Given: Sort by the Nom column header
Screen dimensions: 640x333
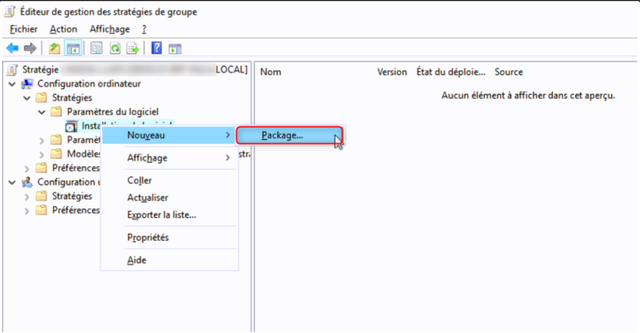Looking at the screenshot, I should [x=270, y=72].
